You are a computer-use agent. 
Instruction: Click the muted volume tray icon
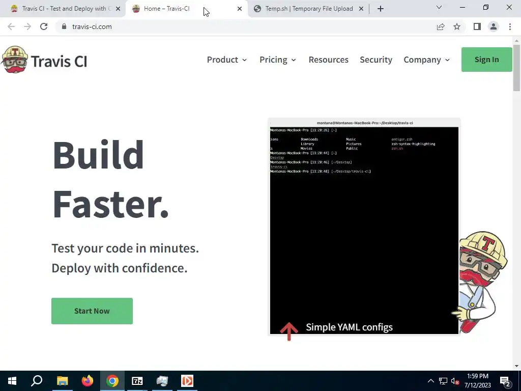(x=455, y=381)
